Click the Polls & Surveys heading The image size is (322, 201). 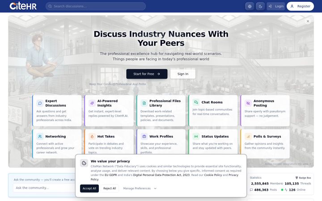[267, 136]
